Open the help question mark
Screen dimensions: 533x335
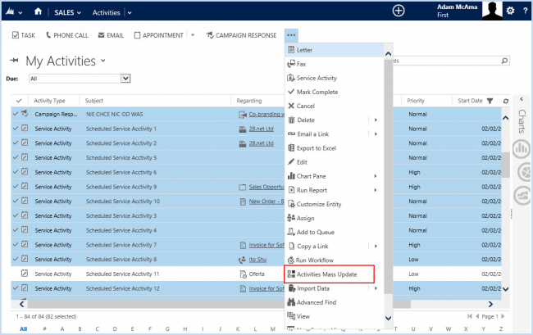[525, 11]
